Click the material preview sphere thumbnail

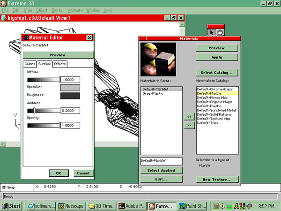pyautogui.click(x=160, y=57)
